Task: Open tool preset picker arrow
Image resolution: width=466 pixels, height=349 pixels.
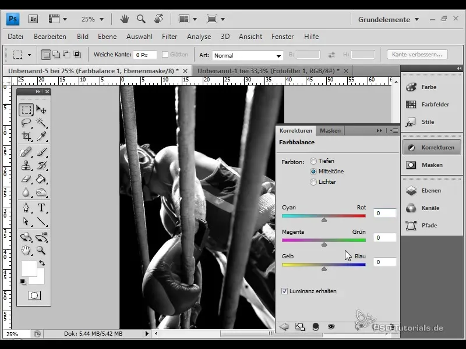Action: coord(29,55)
